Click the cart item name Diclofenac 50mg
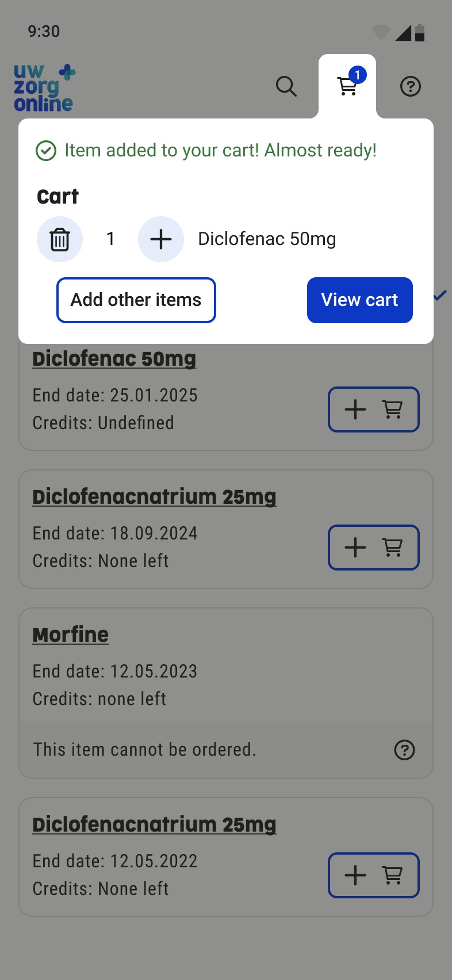Viewport: 452px width, 980px height. point(267,239)
